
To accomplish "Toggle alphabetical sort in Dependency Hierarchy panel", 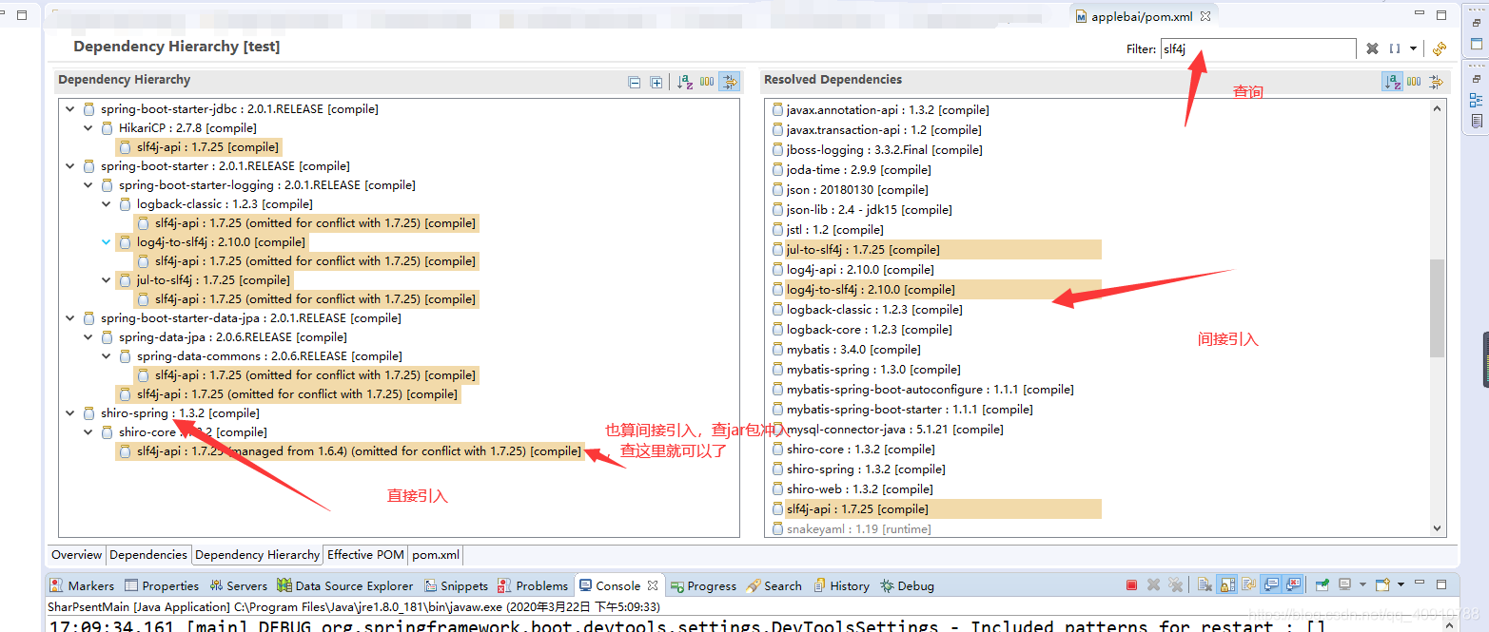I will [684, 83].
